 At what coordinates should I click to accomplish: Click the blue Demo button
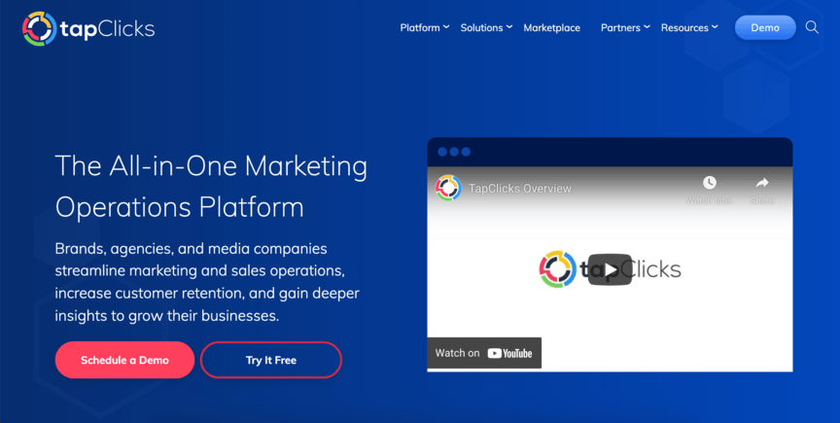tap(765, 28)
